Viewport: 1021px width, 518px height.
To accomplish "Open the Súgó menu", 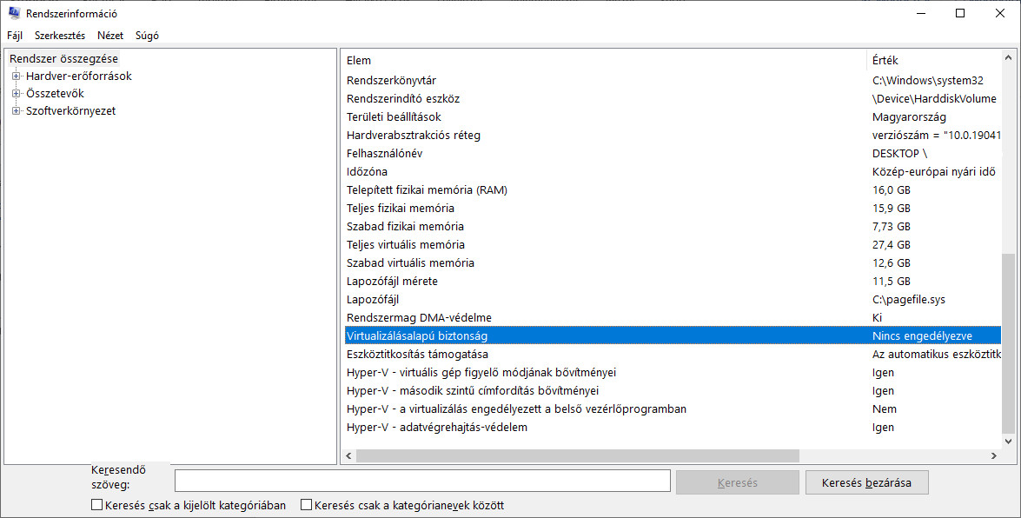I will [x=147, y=35].
